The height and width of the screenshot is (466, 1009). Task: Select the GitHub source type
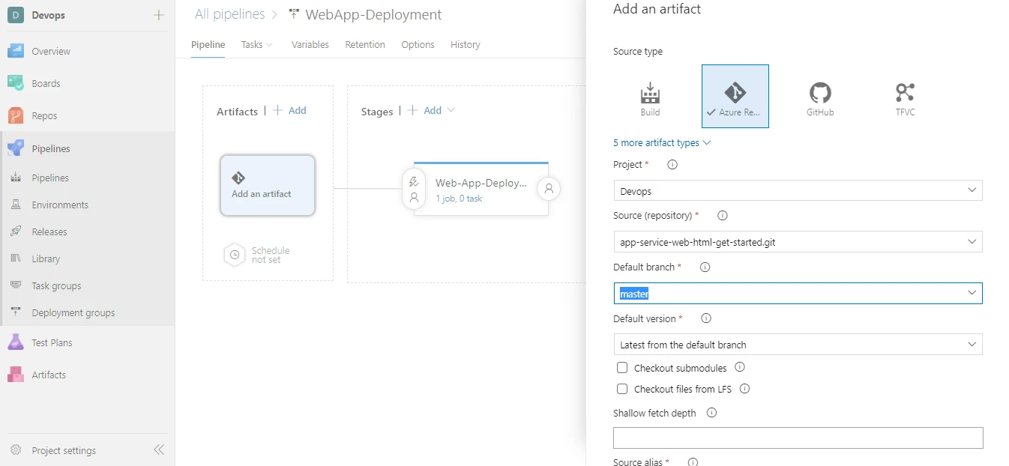click(x=820, y=96)
